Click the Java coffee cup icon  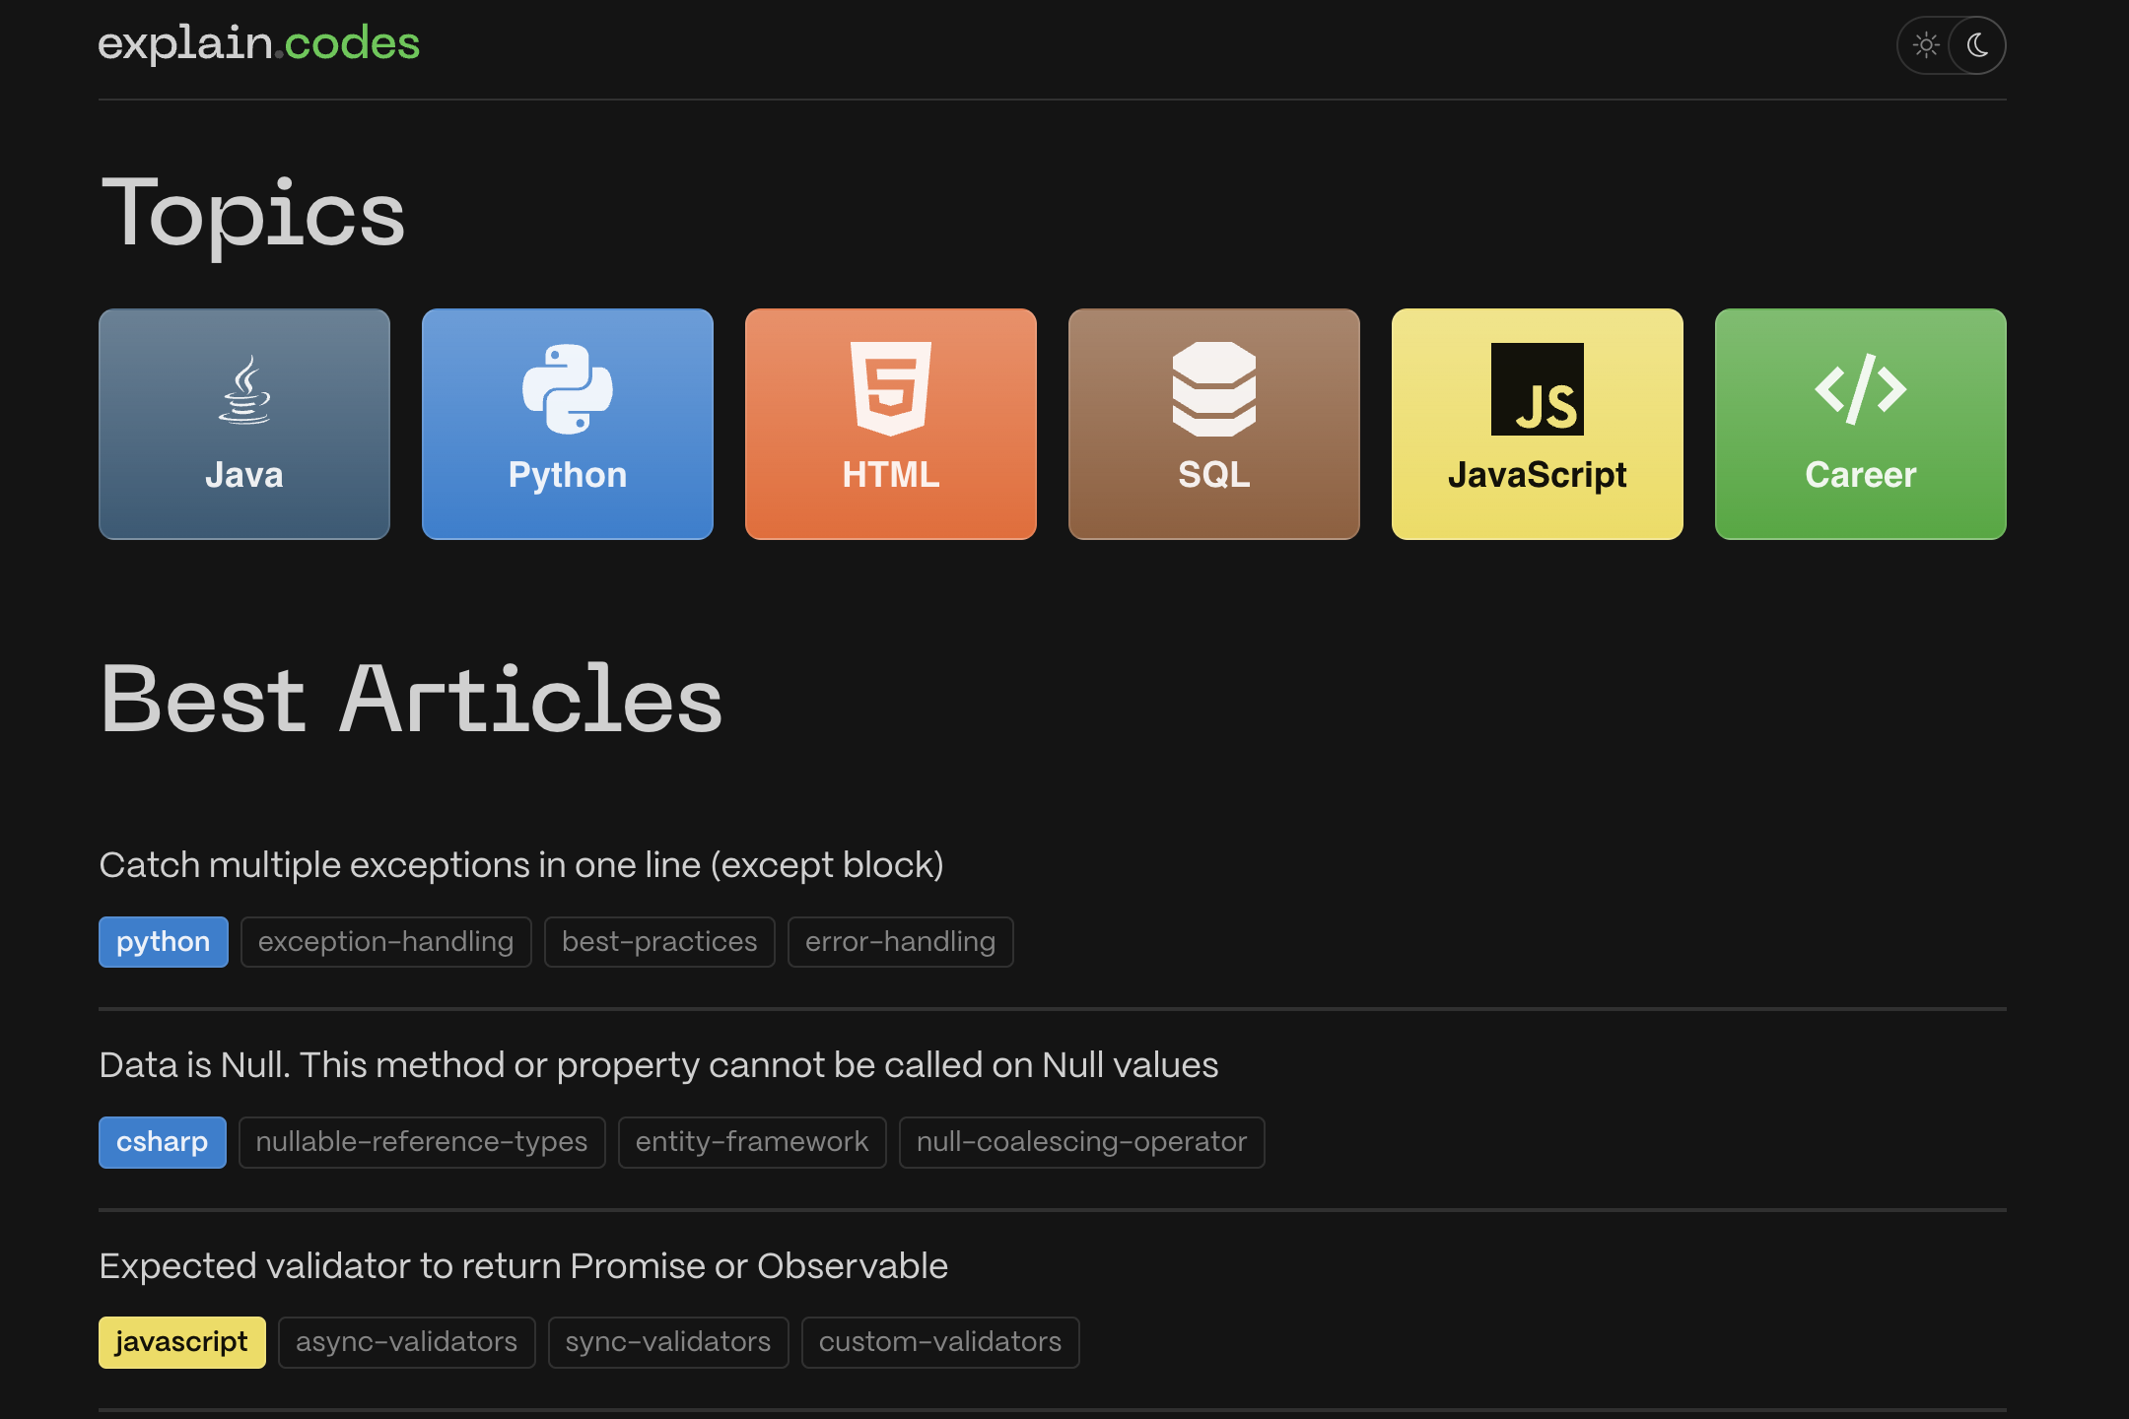click(244, 389)
